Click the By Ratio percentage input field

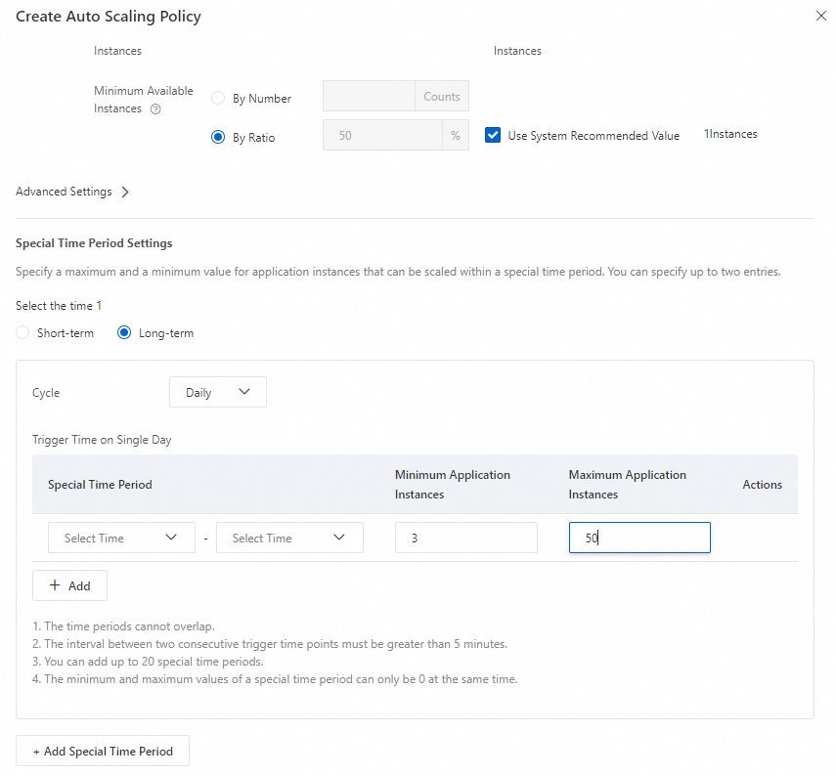pos(381,136)
